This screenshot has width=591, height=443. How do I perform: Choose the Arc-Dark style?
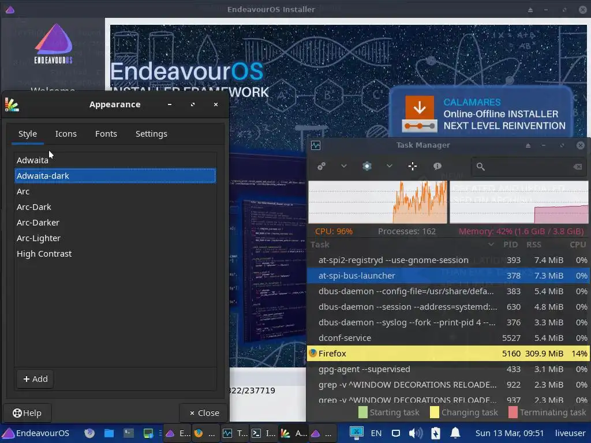[115, 207]
